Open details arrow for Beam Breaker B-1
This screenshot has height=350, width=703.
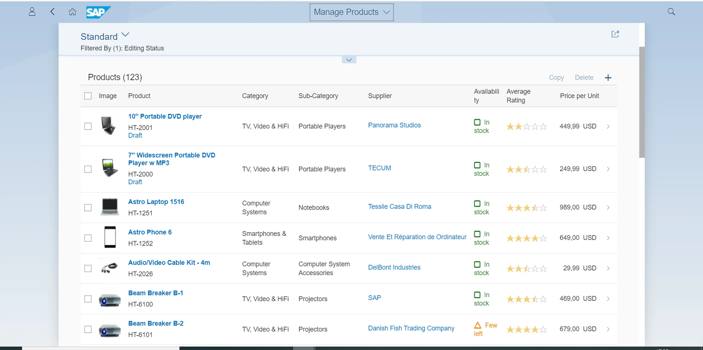click(x=608, y=299)
